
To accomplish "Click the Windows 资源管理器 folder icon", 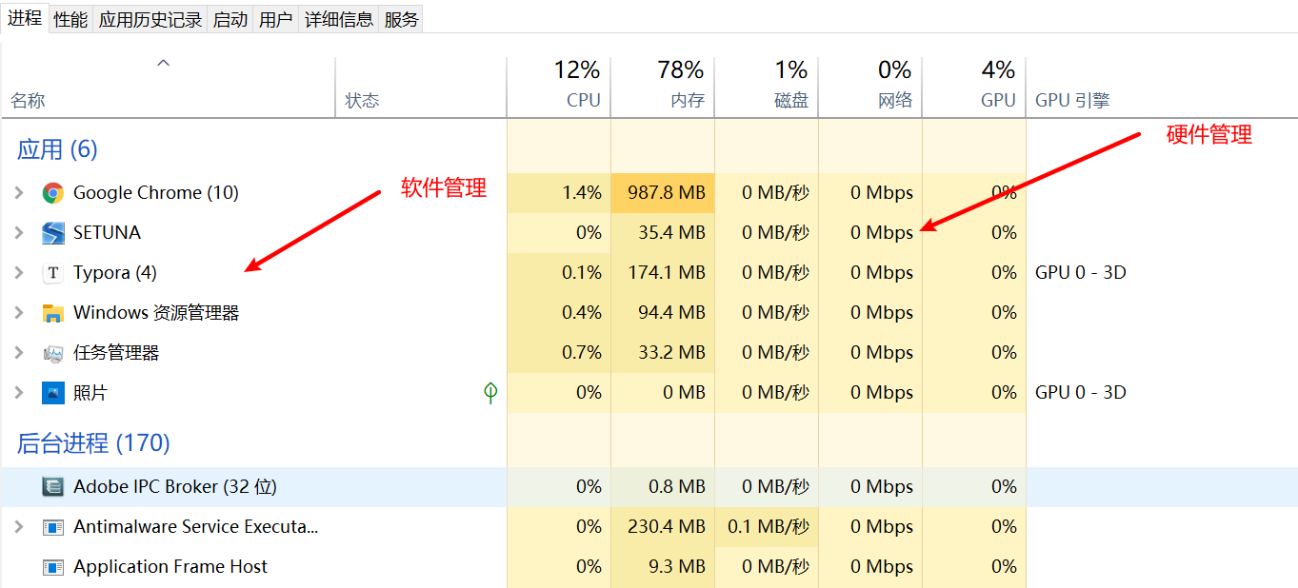I will 52,313.
